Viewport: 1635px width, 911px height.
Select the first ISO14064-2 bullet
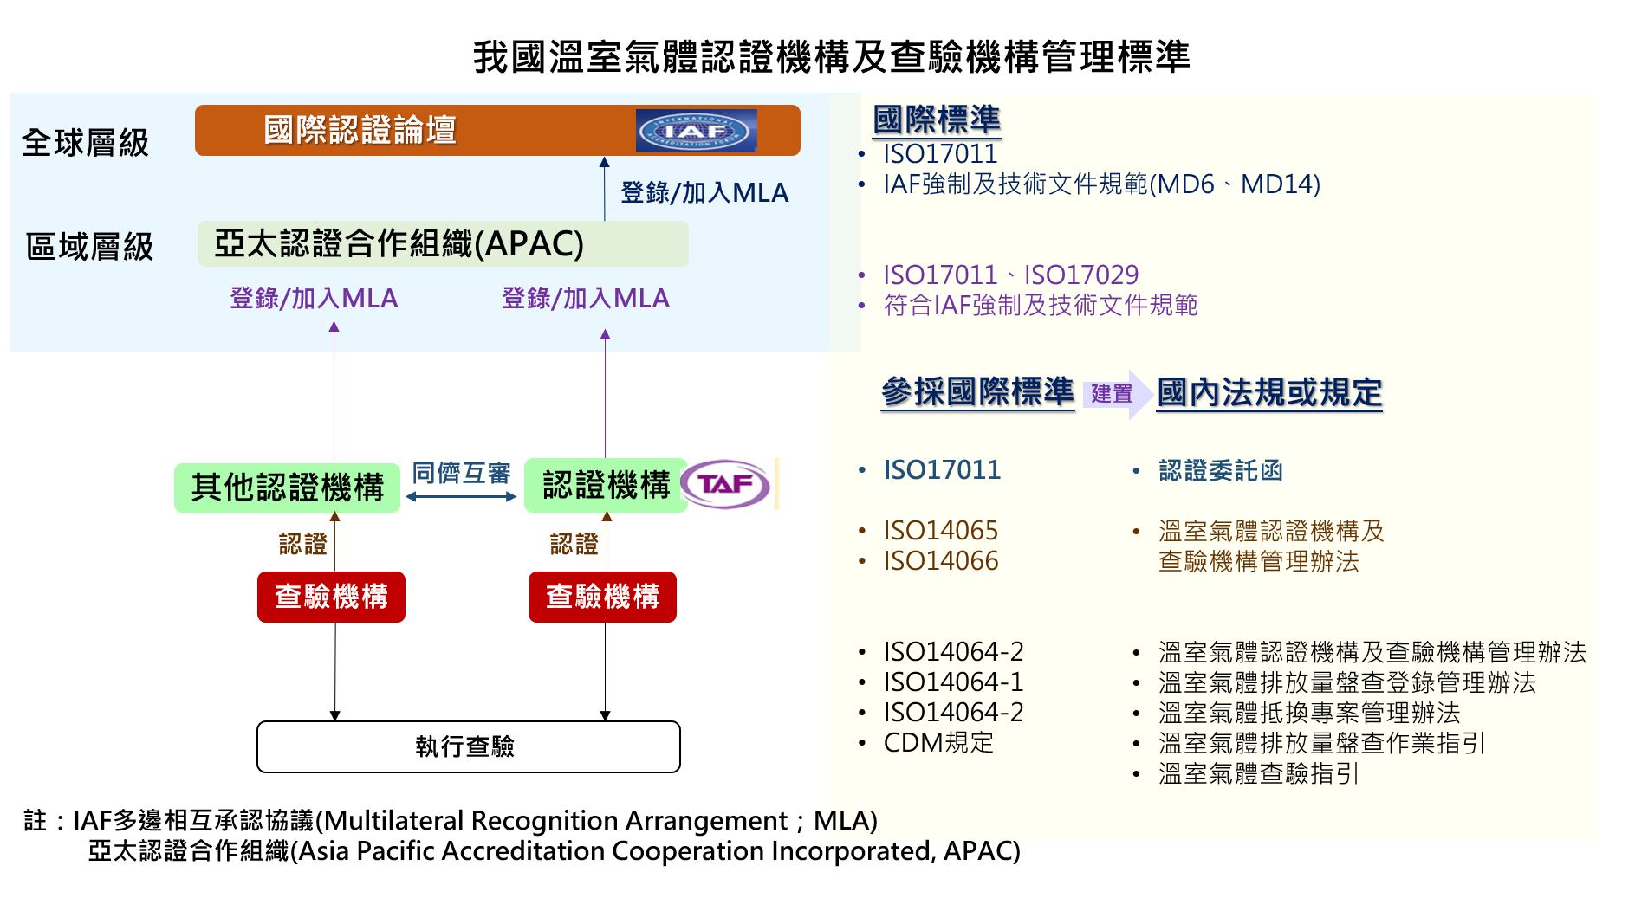(953, 652)
